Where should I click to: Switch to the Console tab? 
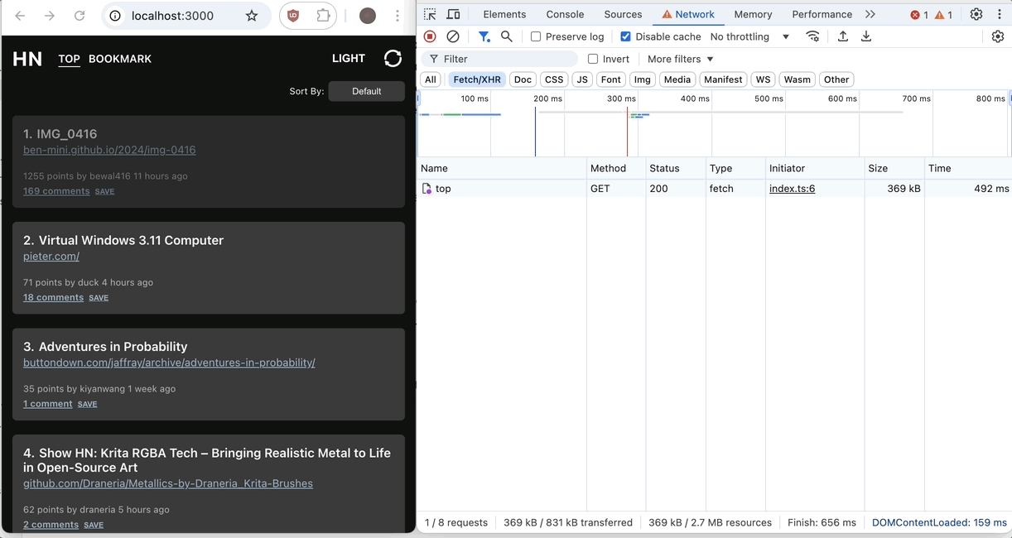[565, 14]
